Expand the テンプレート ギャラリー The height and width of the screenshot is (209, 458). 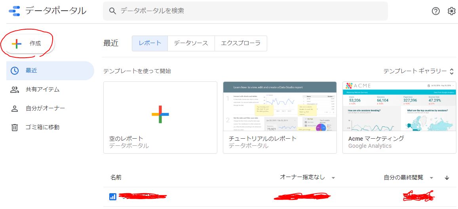pyautogui.click(x=418, y=71)
